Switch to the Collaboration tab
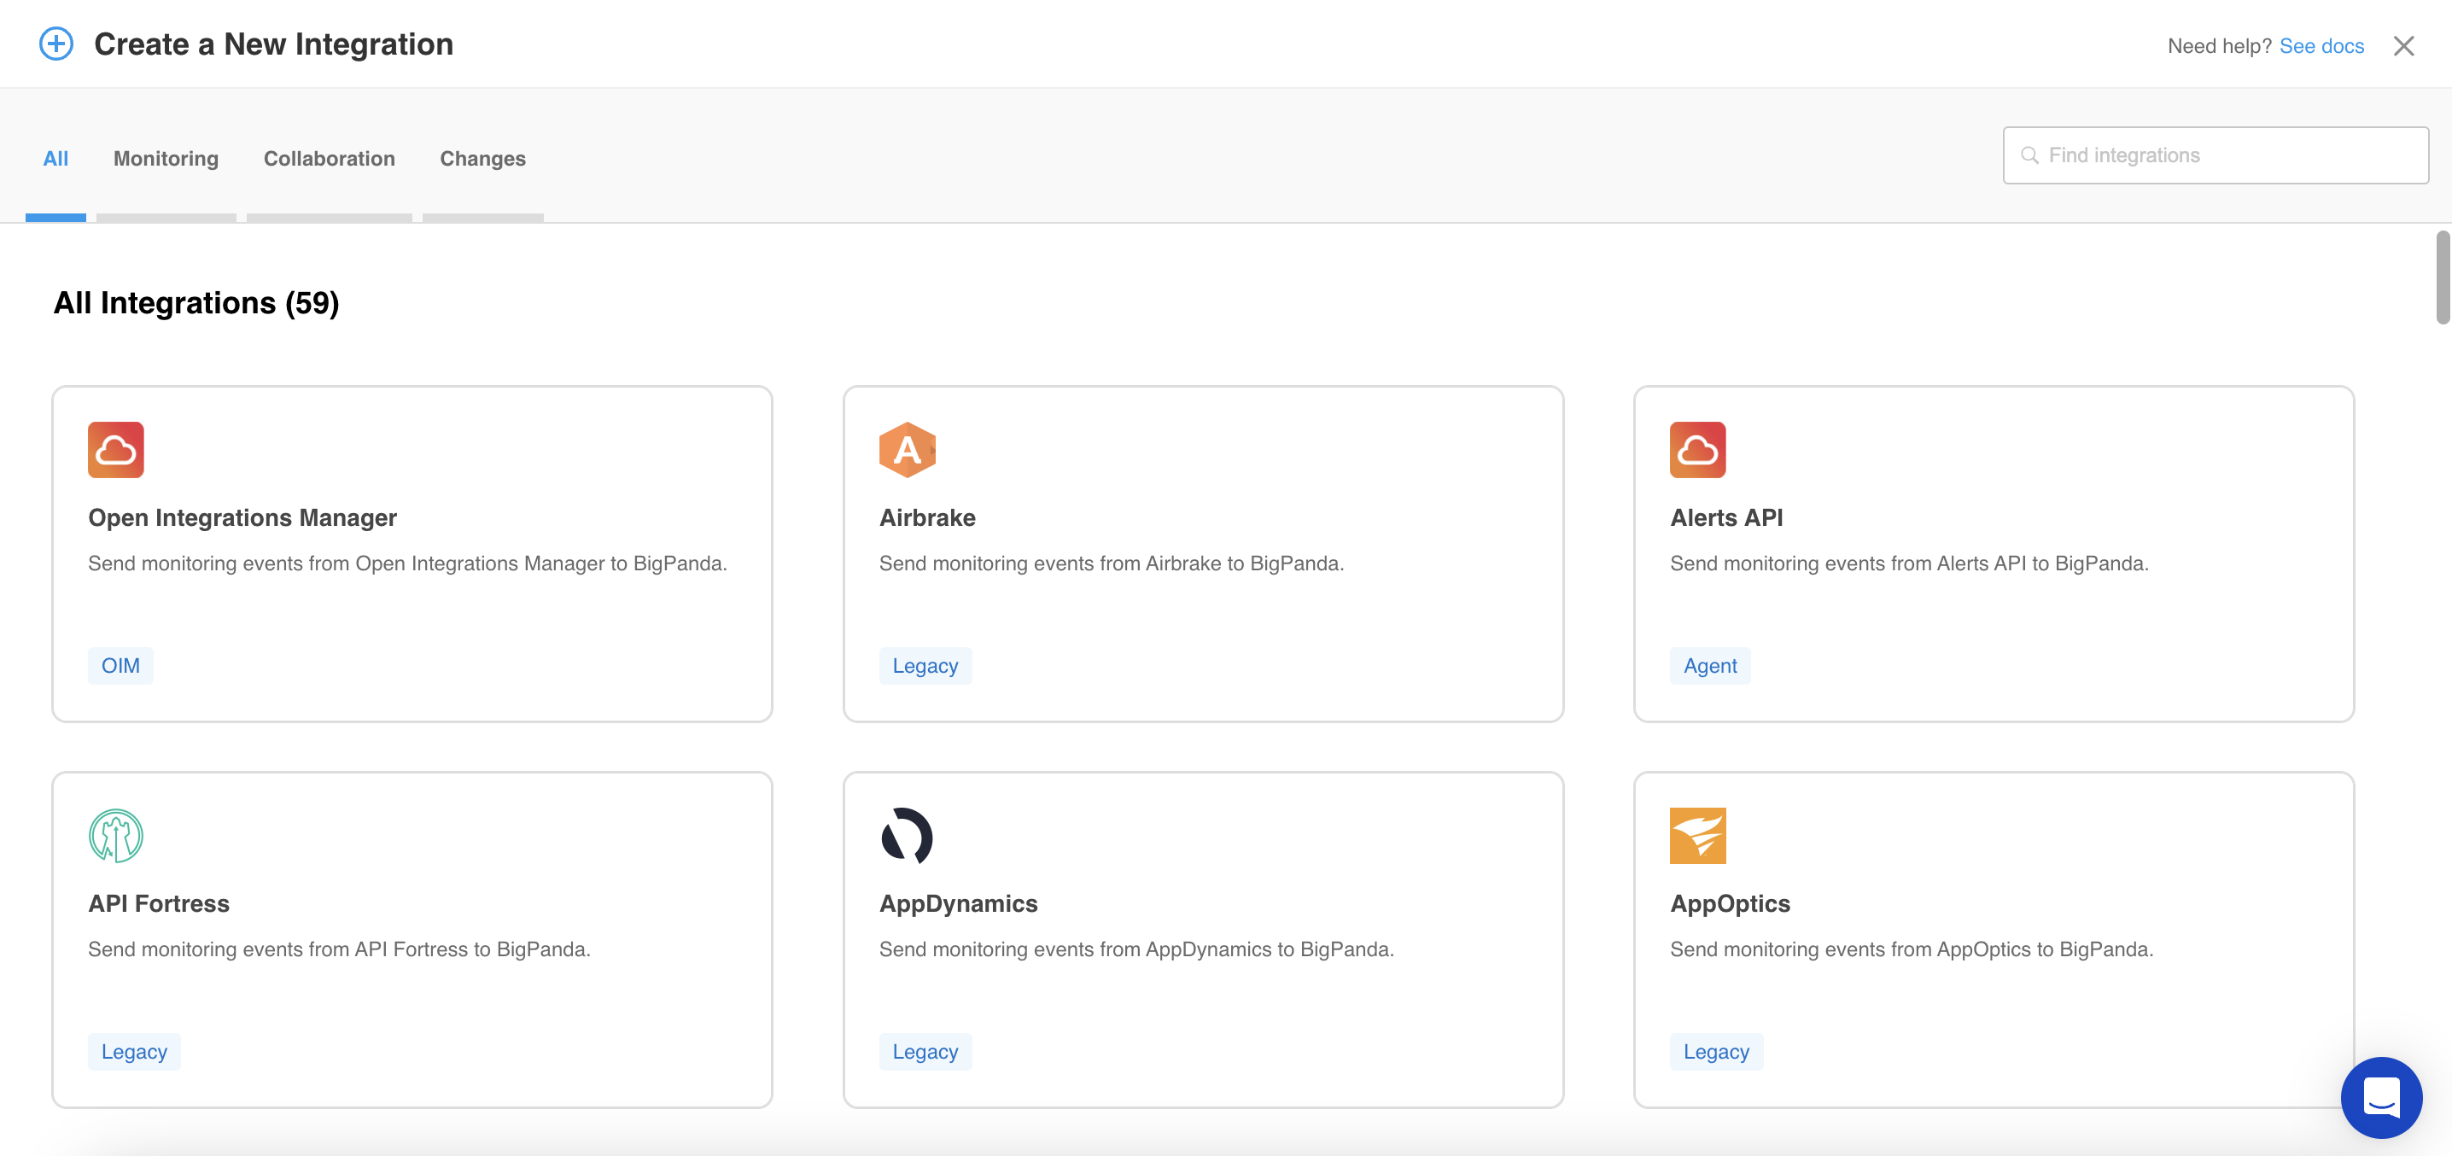 click(x=330, y=158)
